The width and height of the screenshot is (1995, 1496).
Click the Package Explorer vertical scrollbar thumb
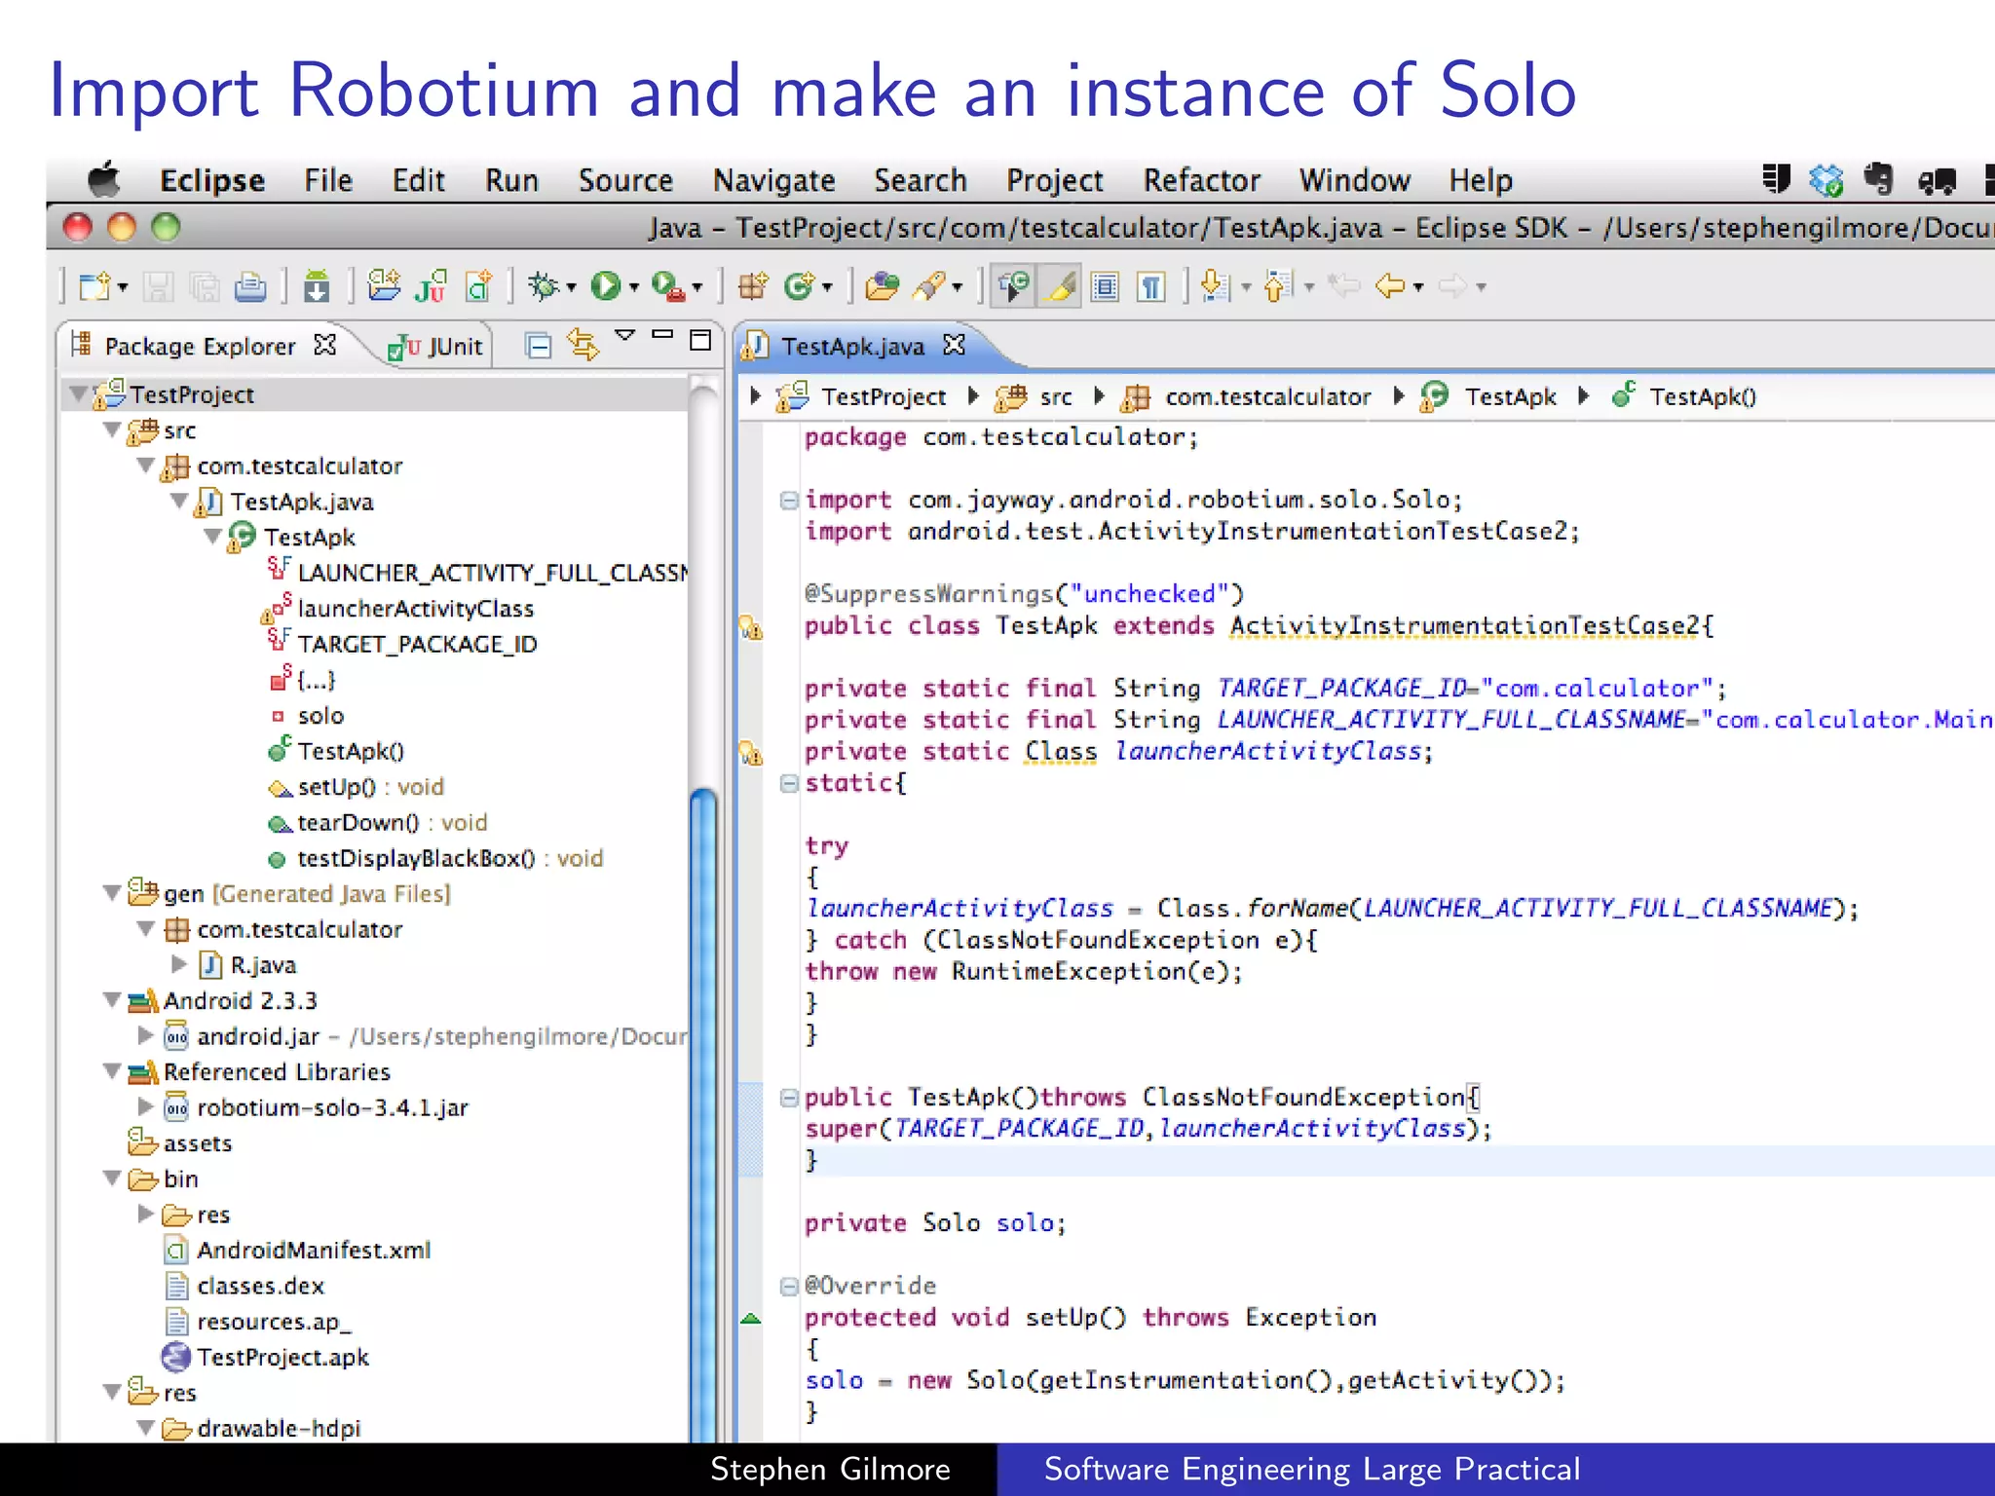[x=703, y=1116]
